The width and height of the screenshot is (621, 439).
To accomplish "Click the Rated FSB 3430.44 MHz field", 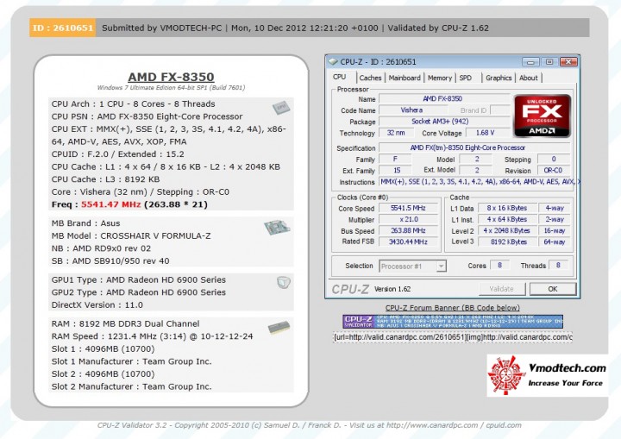I will (408, 241).
